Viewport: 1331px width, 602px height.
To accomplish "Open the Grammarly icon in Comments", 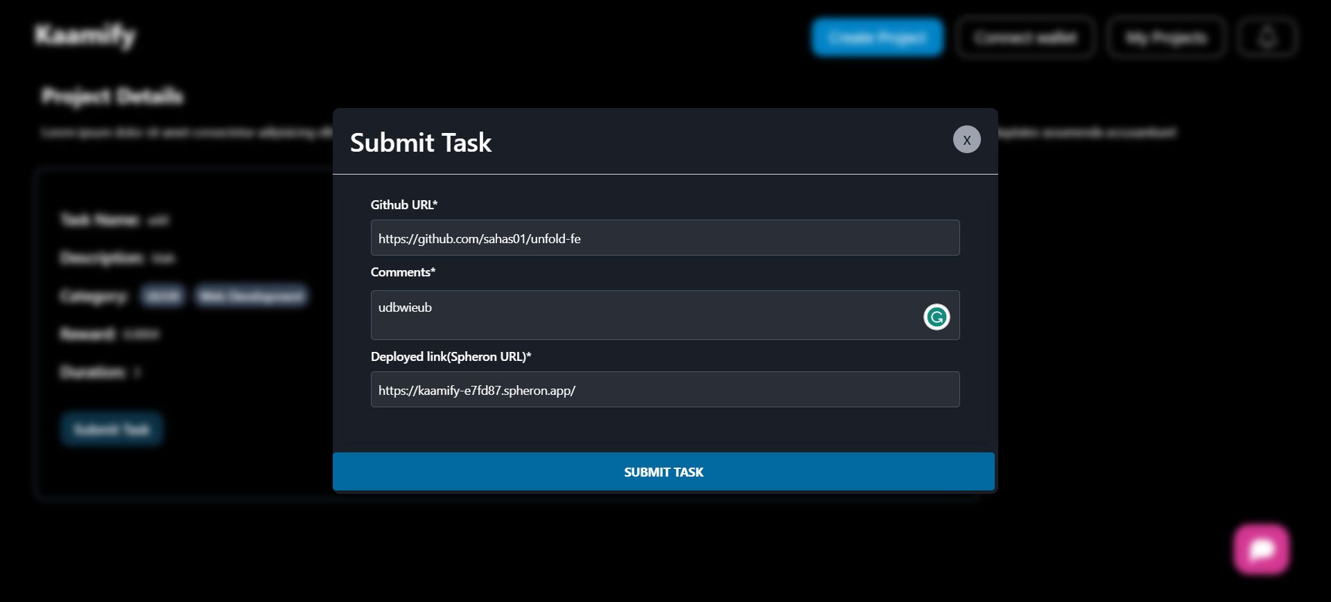I will pos(937,317).
